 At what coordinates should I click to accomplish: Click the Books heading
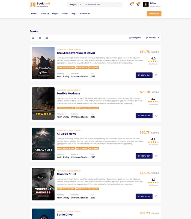click(34, 31)
